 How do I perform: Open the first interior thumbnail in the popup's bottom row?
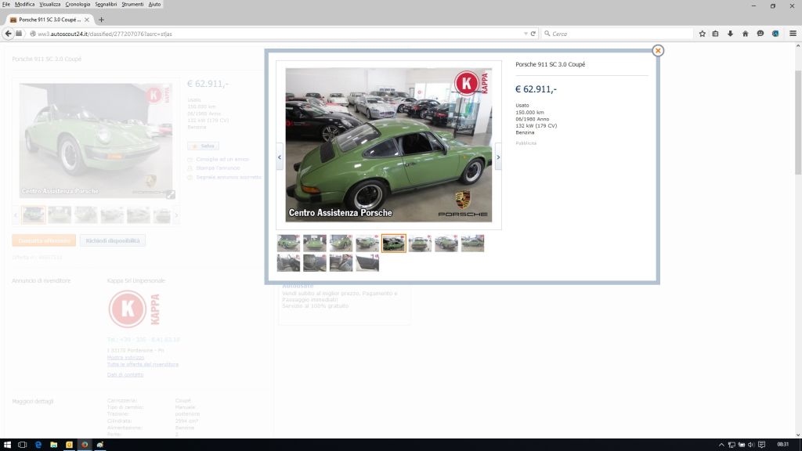coord(288,263)
